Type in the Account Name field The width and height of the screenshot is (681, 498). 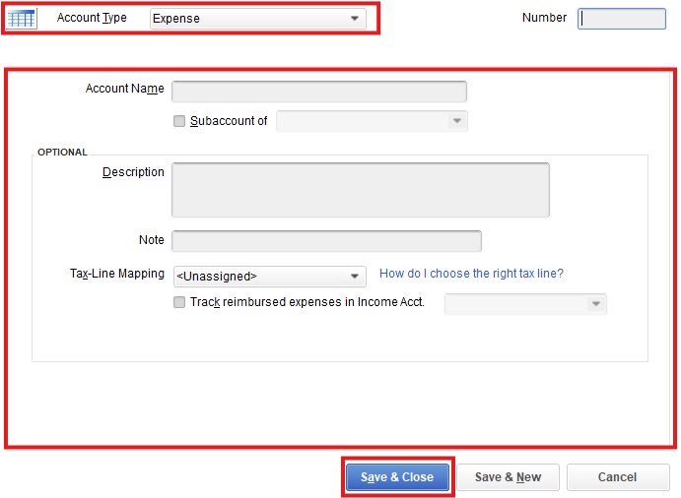click(x=318, y=92)
